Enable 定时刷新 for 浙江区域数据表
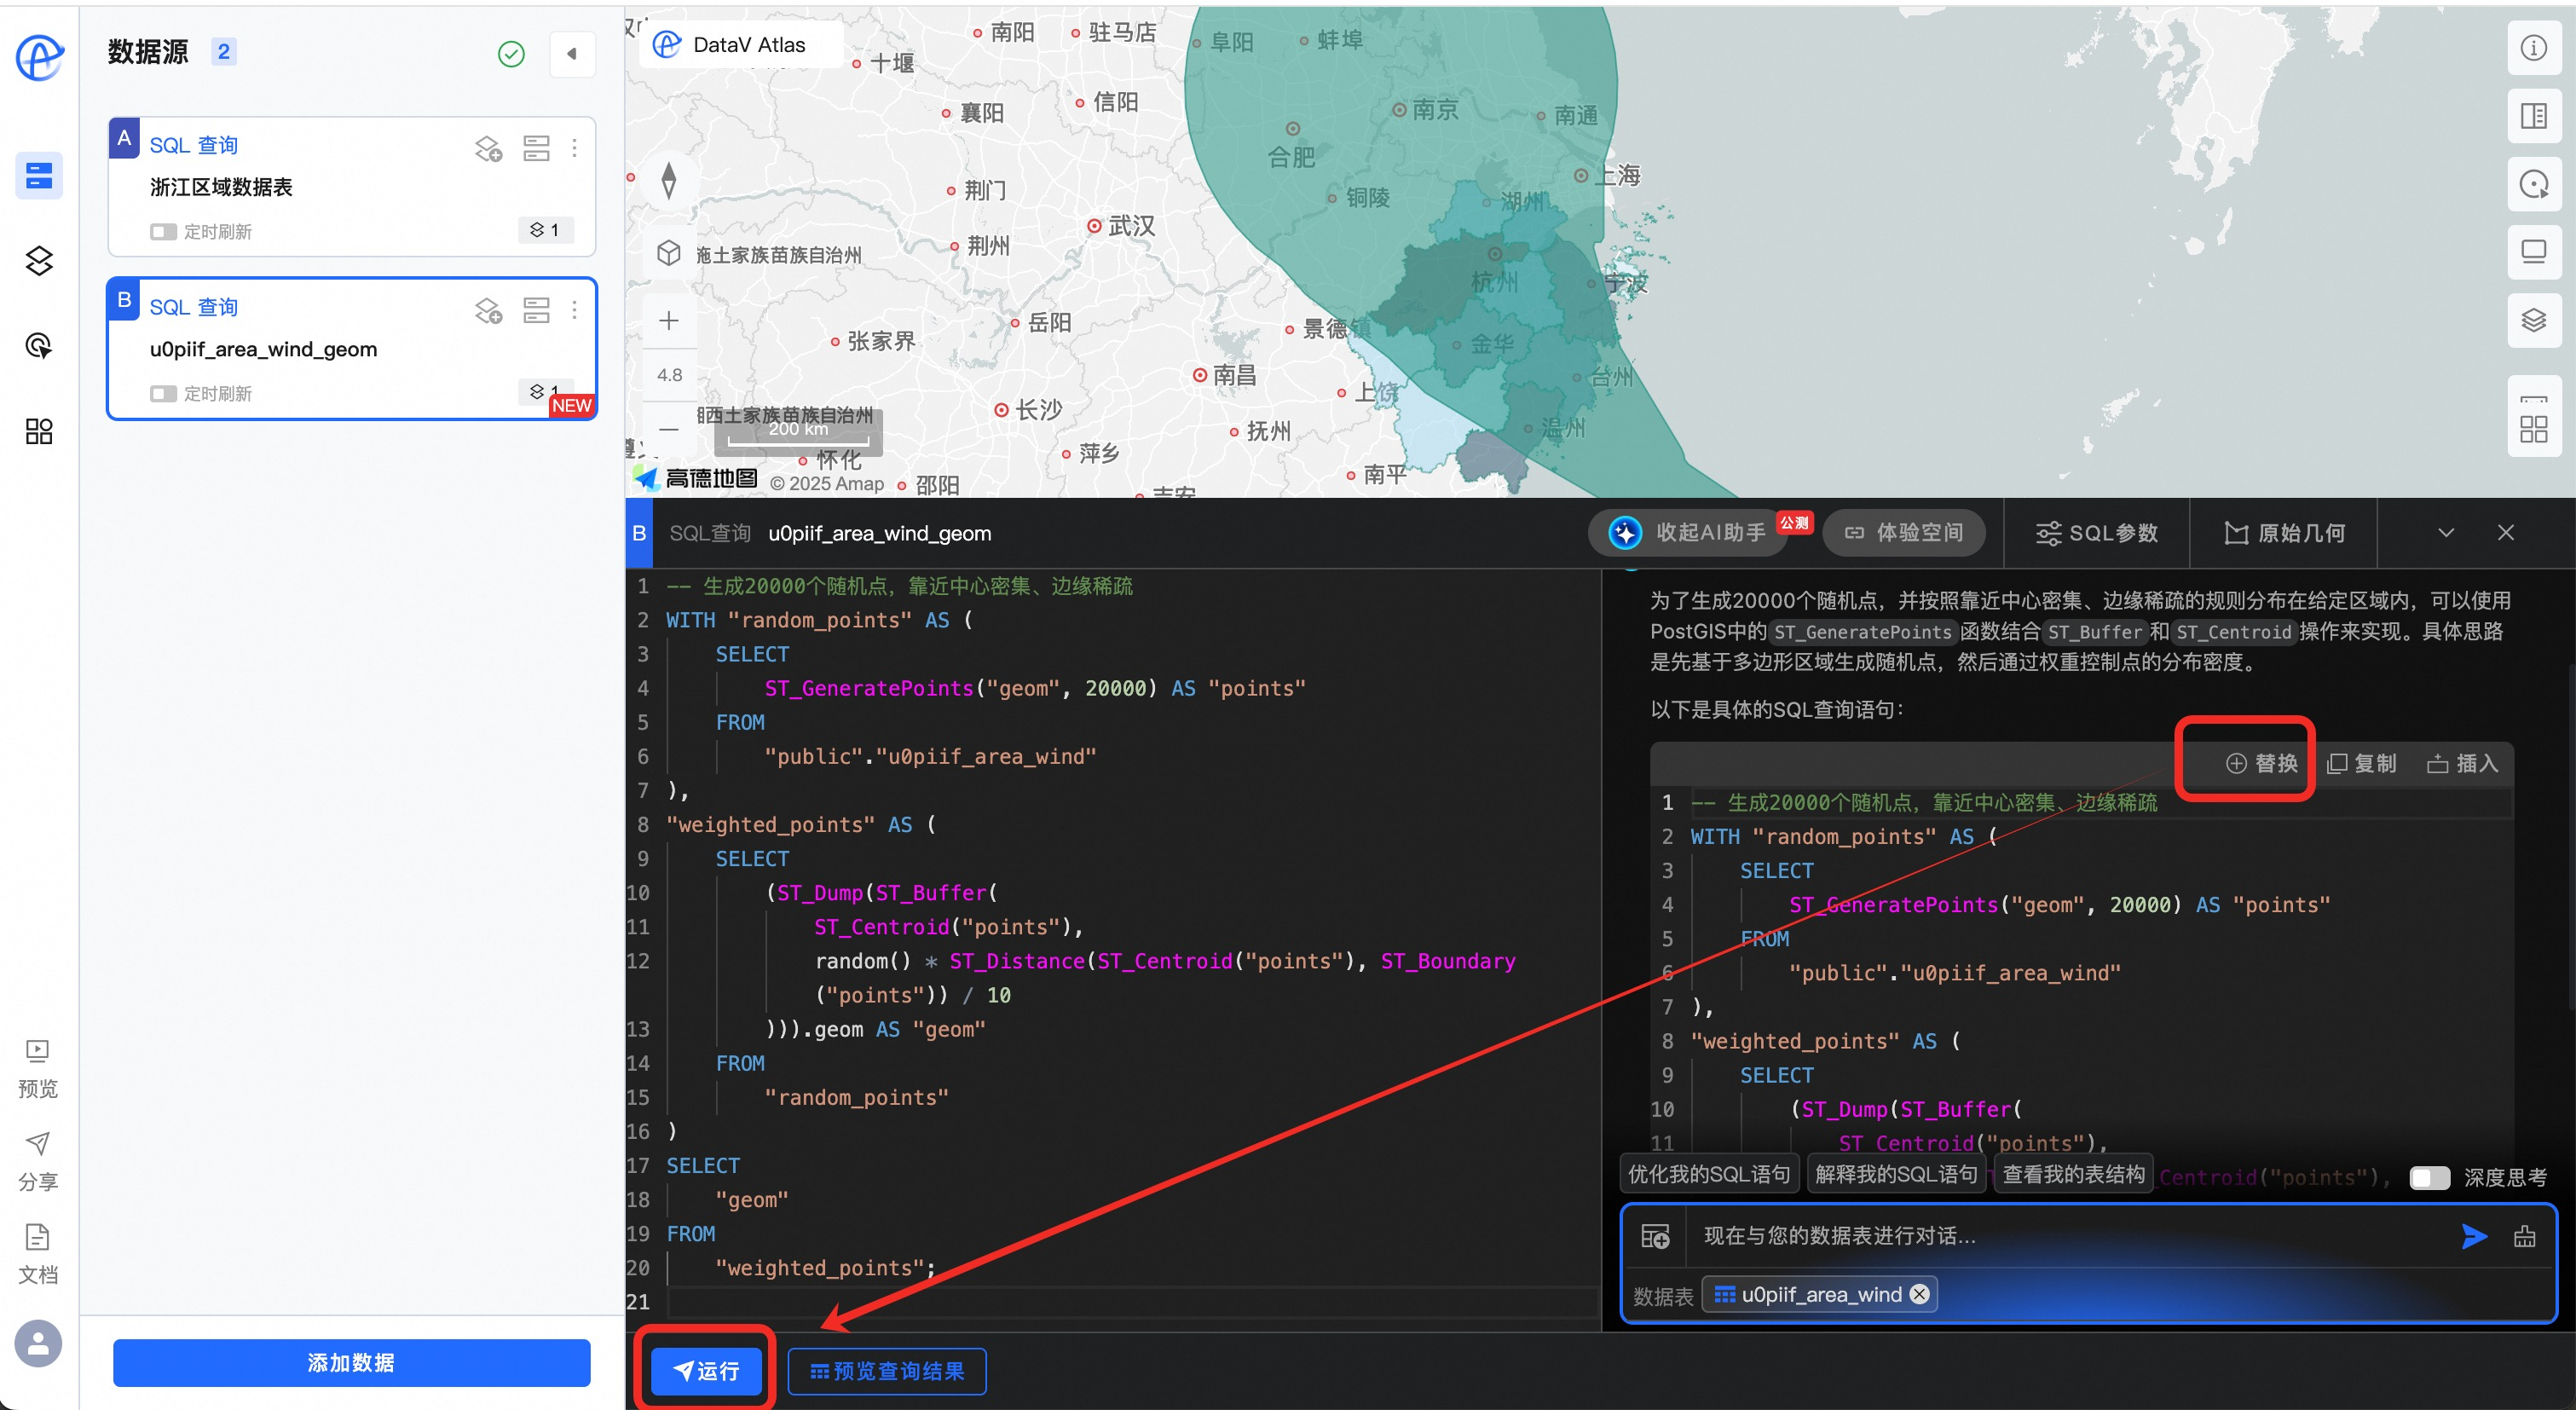This screenshot has height=1410, width=2576. tap(163, 232)
